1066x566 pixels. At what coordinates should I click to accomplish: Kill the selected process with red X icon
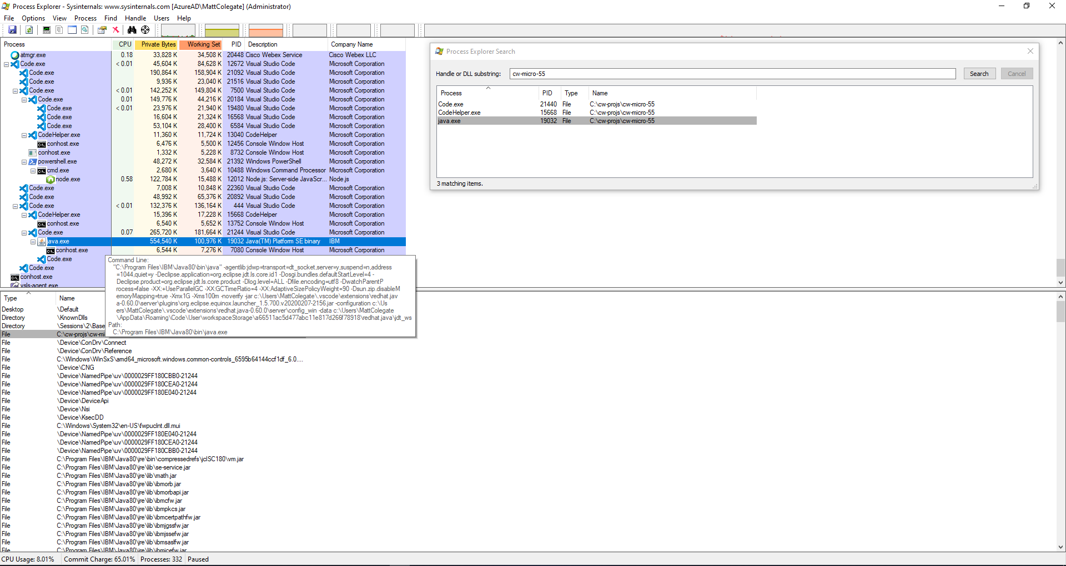(x=115, y=30)
